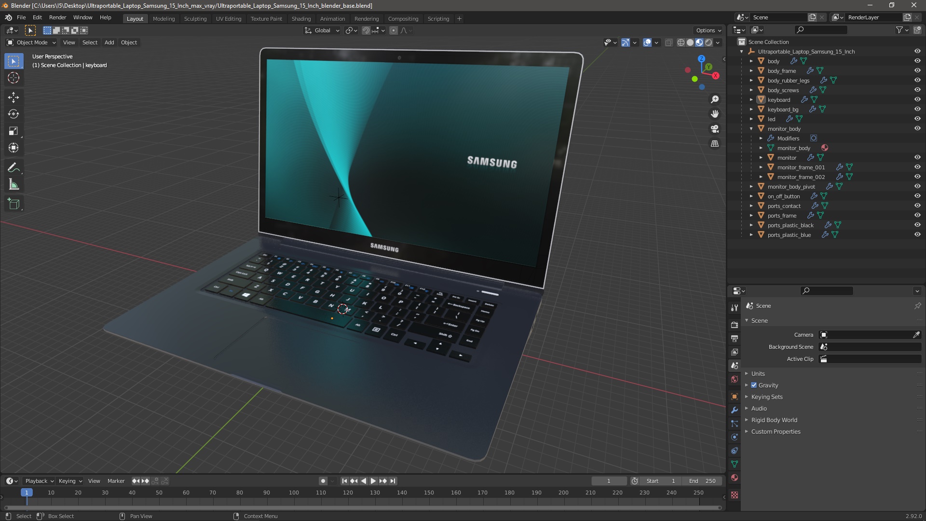Open the Object Data properties tab

pyautogui.click(x=735, y=464)
